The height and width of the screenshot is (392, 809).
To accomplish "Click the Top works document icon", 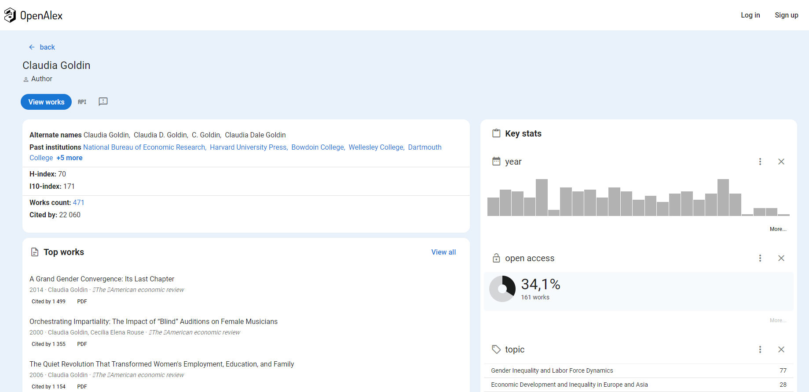I will pyautogui.click(x=35, y=252).
